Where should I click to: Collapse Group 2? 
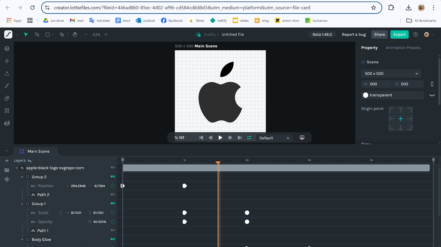(22, 177)
